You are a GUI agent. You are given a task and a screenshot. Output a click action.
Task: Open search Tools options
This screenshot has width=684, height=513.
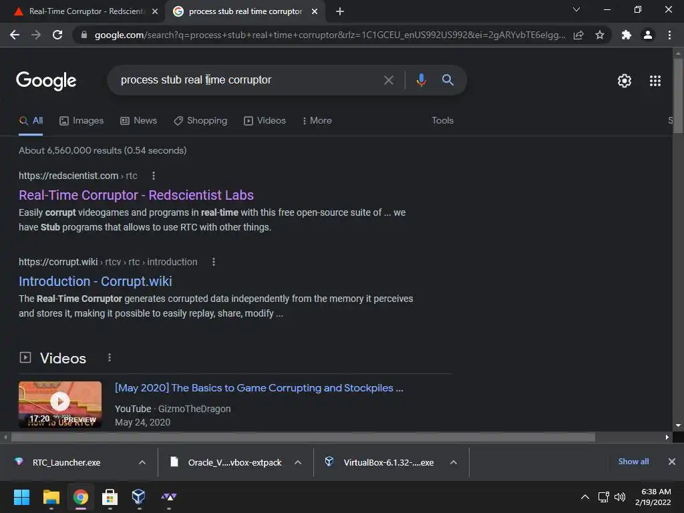coord(442,121)
